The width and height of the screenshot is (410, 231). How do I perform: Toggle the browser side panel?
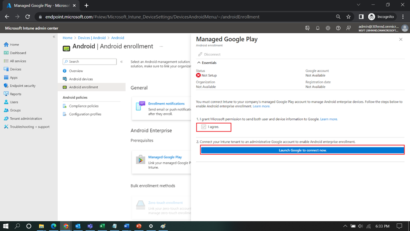(361, 17)
